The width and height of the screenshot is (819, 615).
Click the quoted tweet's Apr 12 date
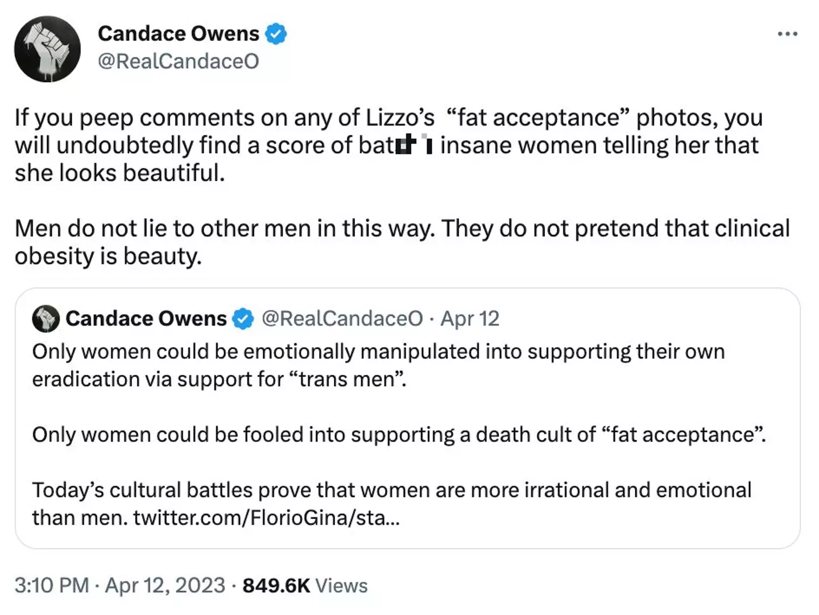coord(470,319)
